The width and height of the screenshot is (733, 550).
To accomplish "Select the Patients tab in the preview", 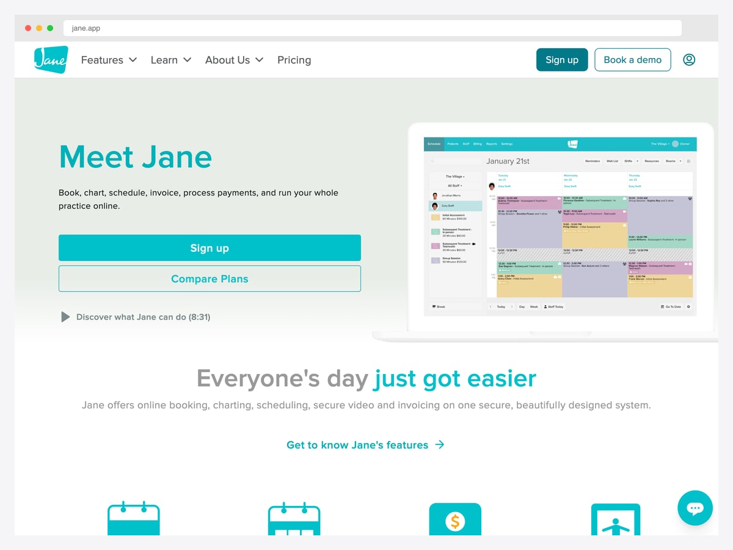I will click(x=453, y=144).
